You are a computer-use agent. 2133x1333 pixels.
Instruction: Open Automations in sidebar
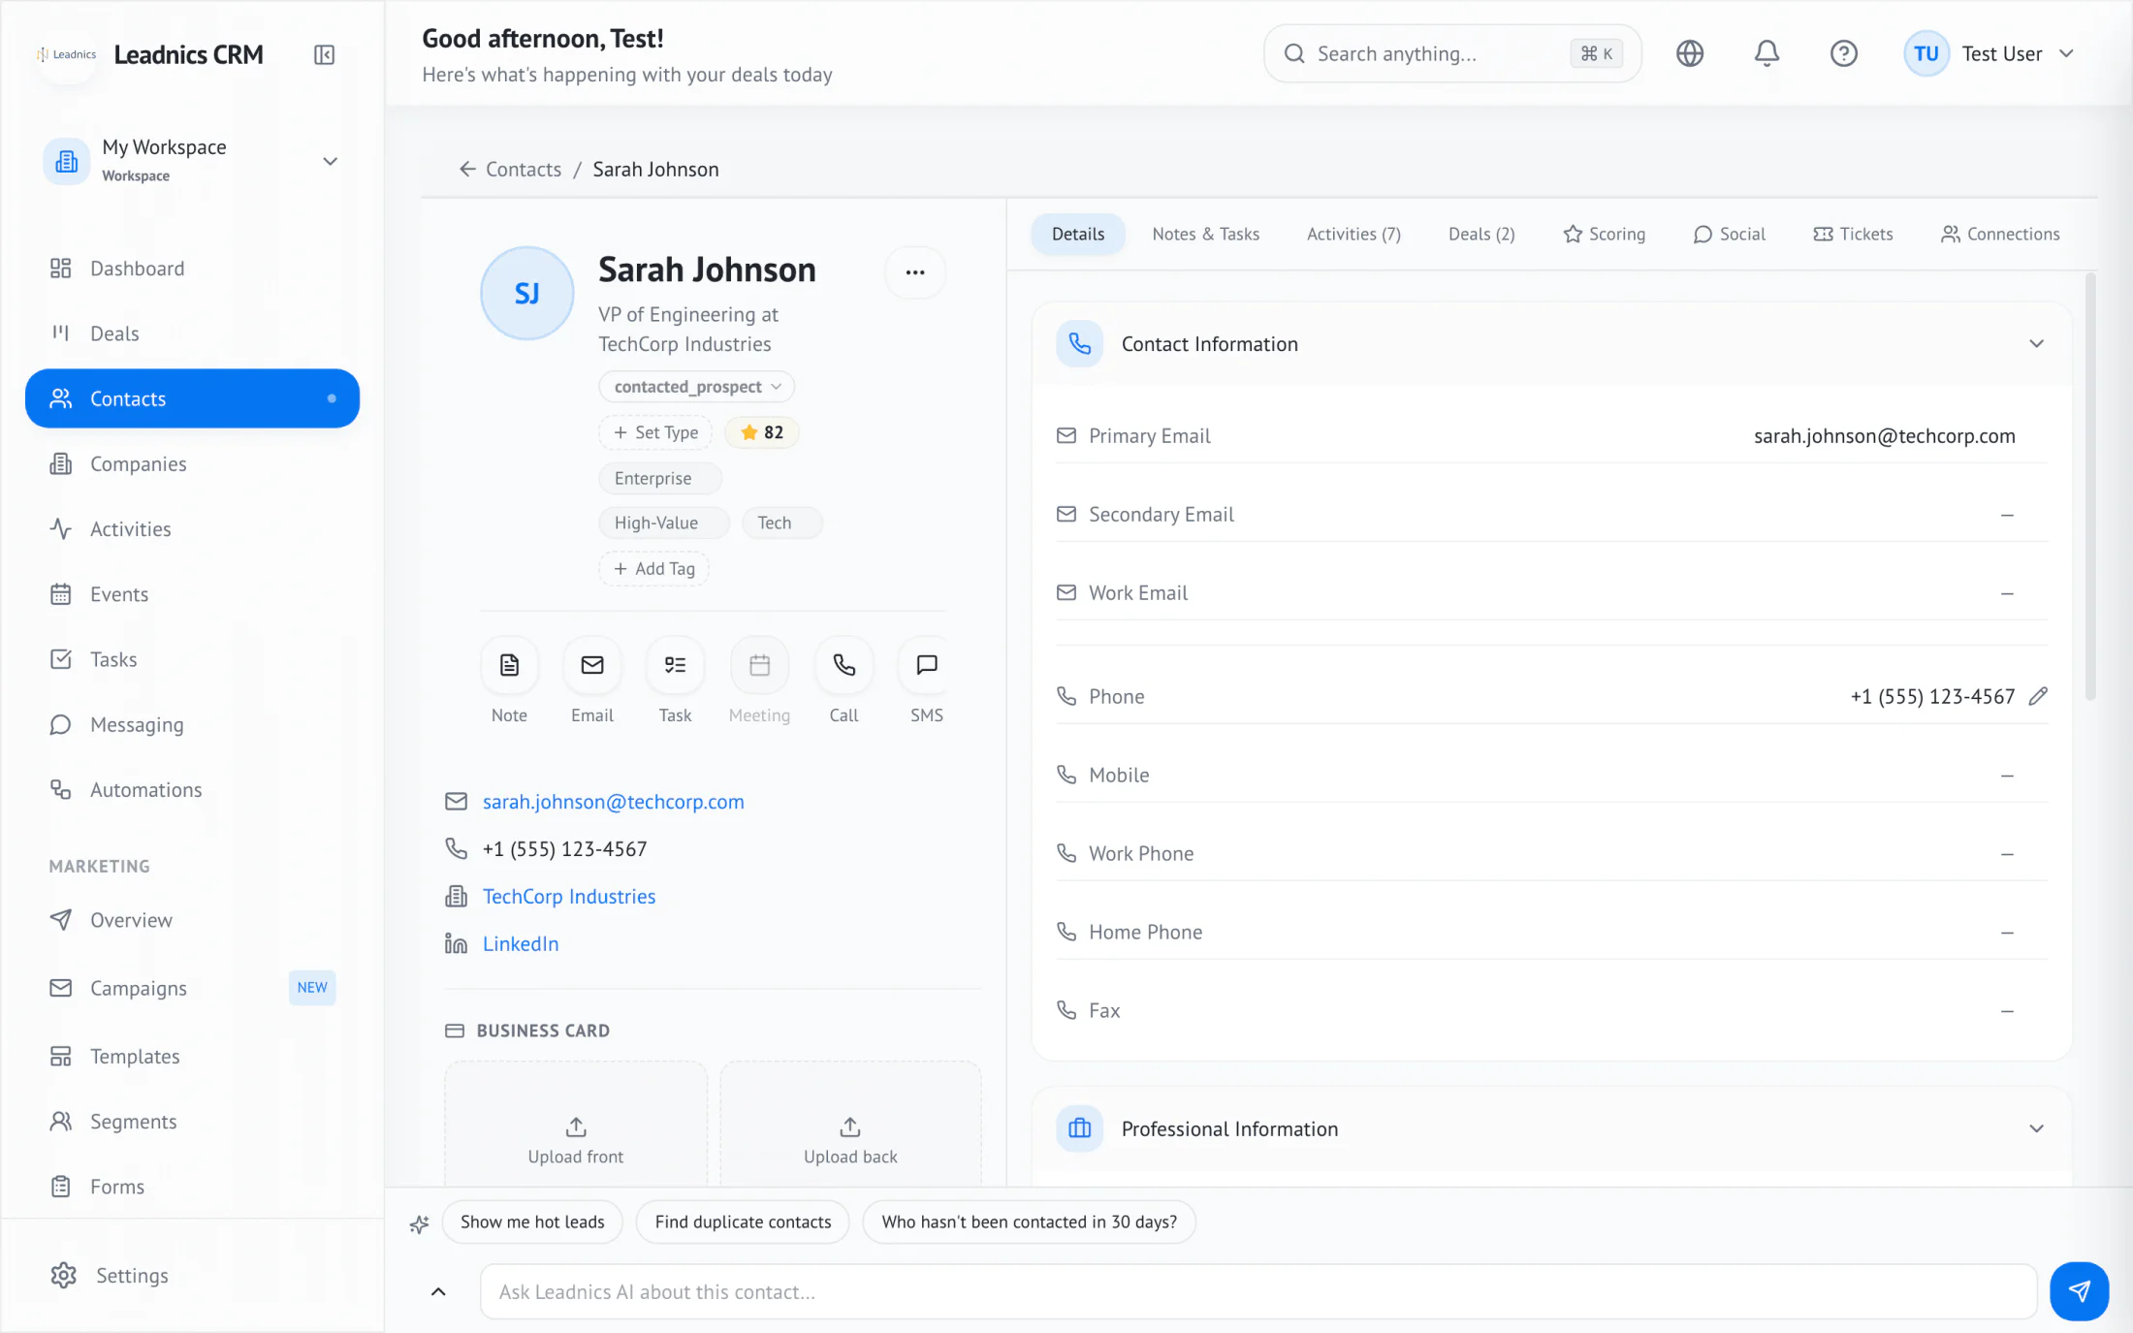click(x=192, y=789)
